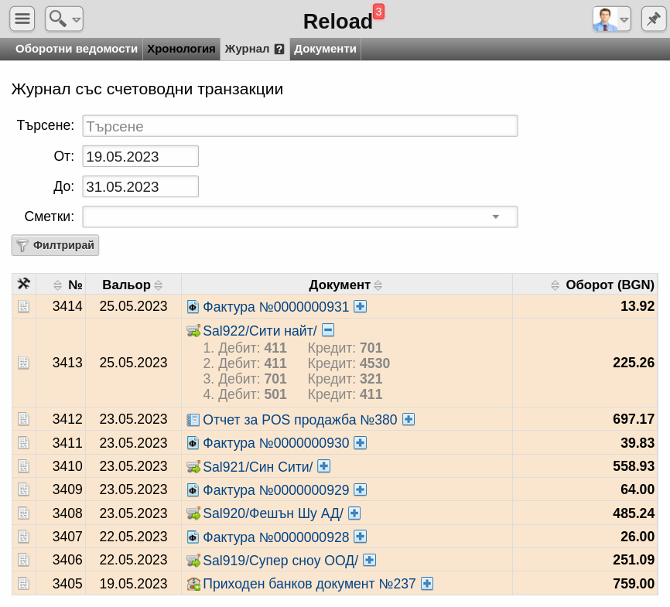Click the Reload title link

click(337, 22)
